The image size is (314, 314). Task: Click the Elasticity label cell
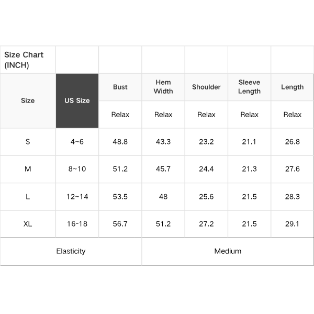coord(71,251)
